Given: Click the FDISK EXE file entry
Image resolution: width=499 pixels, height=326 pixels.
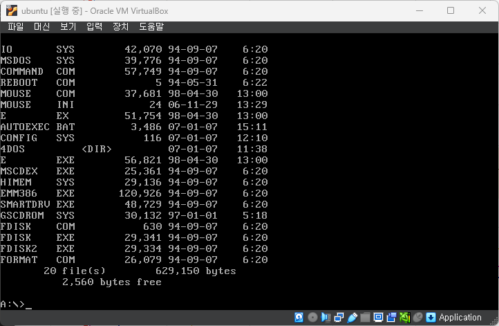Looking at the screenshot, I should pyautogui.click(x=134, y=237).
